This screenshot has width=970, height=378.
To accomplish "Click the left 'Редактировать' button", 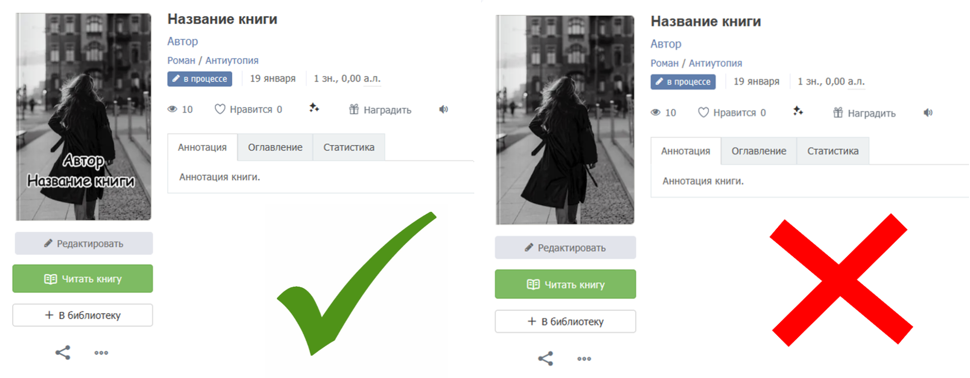I will [x=84, y=243].
